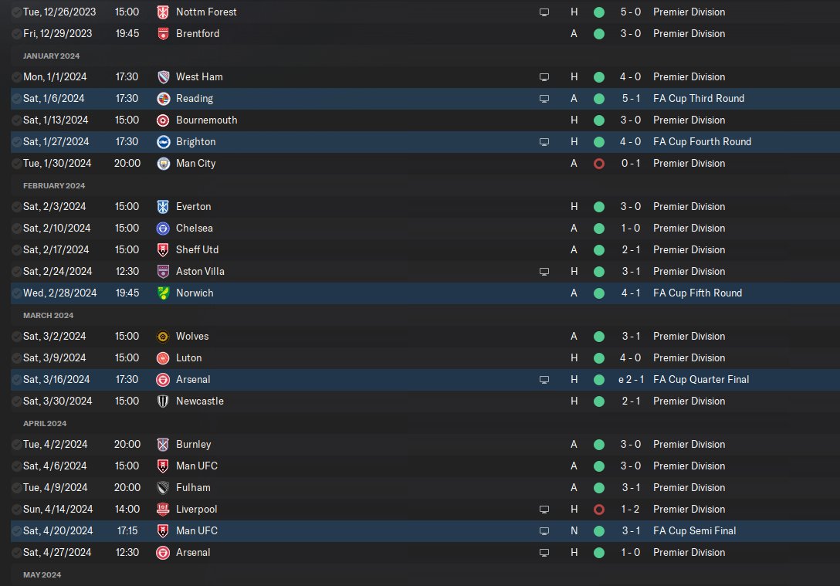Click the Newcastle club badge
Screen dimensions: 840x586
[x=163, y=401]
